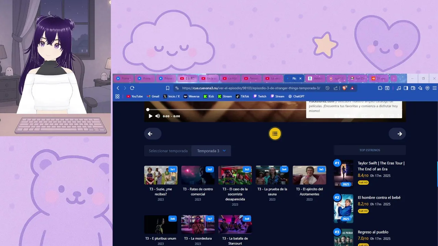Open the Weverse bookmark
Viewport: 438px width, 246px height.
(191, 96)
